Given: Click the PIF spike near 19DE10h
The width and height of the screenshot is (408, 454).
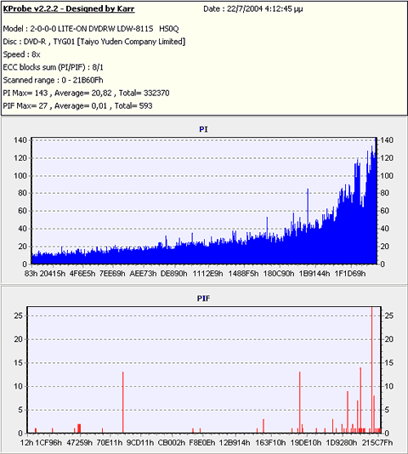Looking at the screenshot, I should (300, 402).
